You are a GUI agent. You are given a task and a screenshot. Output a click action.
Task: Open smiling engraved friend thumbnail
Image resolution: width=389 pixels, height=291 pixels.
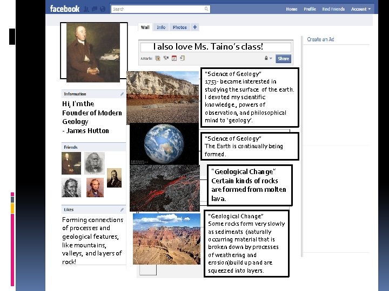pyautogui.click(x=71, y=188)
